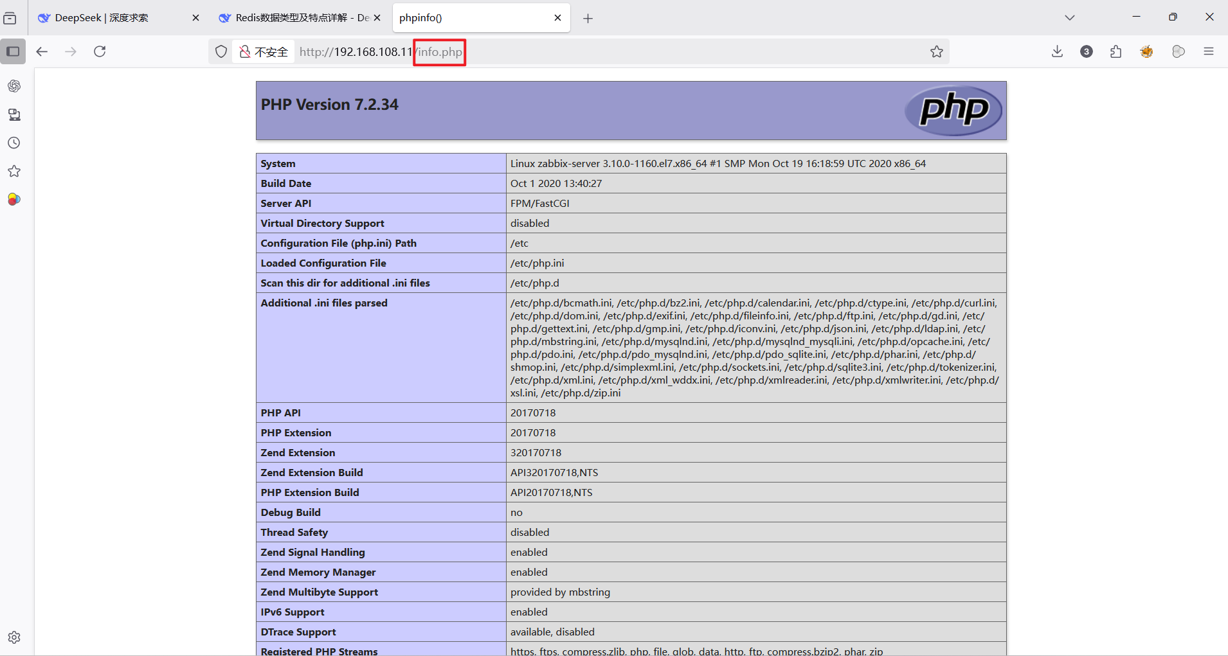Close the phpinfo() tab
The image size is (1228, 656).
557,18
